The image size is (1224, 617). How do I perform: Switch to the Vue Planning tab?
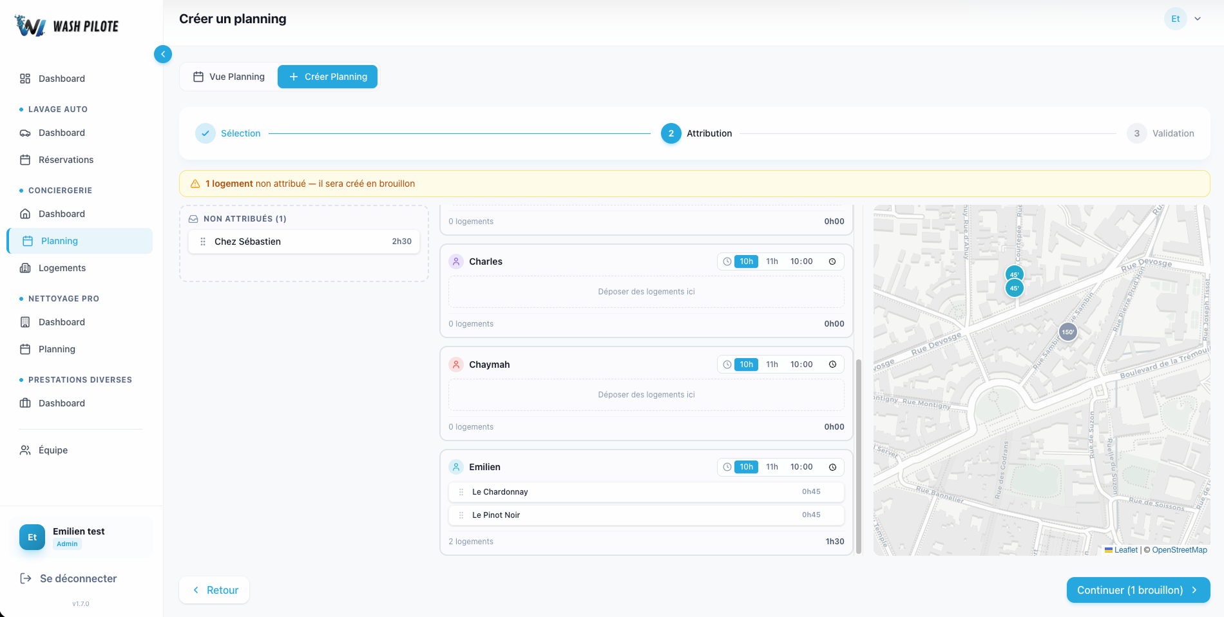pos(228,77)
